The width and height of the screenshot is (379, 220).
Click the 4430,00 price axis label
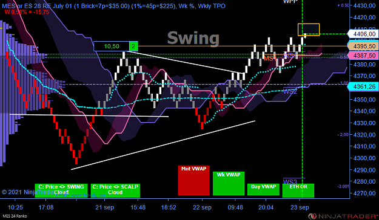pyautogui.click(x=364, y=5)
